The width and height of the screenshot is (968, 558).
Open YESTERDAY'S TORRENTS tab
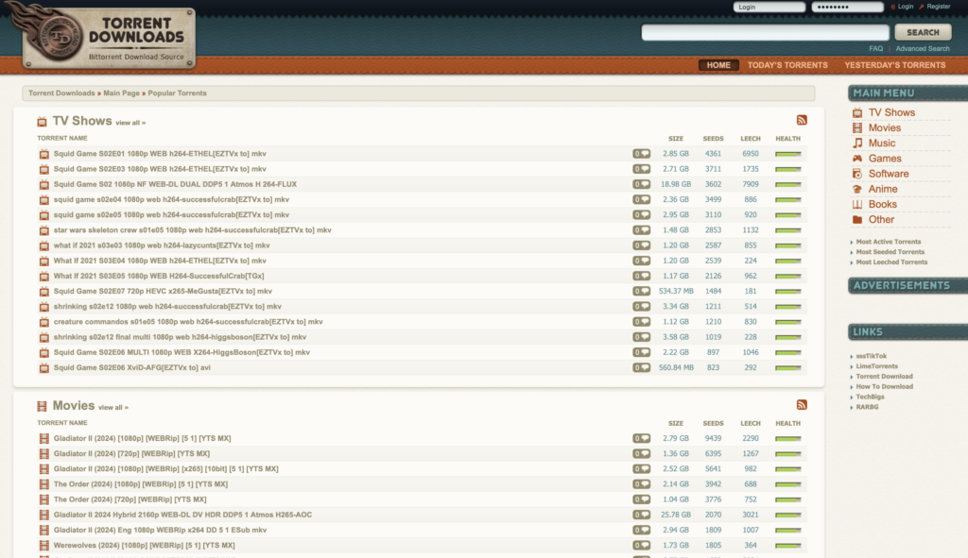click(895, 65)
